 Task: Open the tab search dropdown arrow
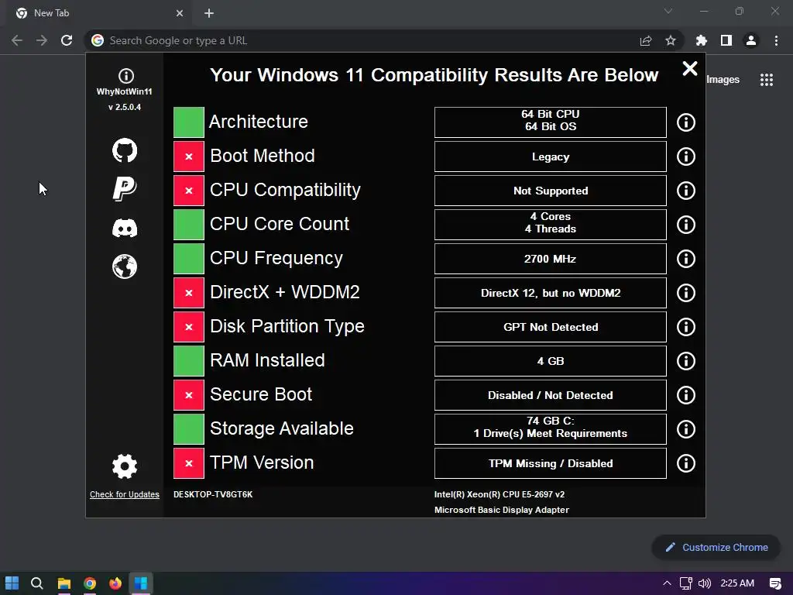[668, 11]
